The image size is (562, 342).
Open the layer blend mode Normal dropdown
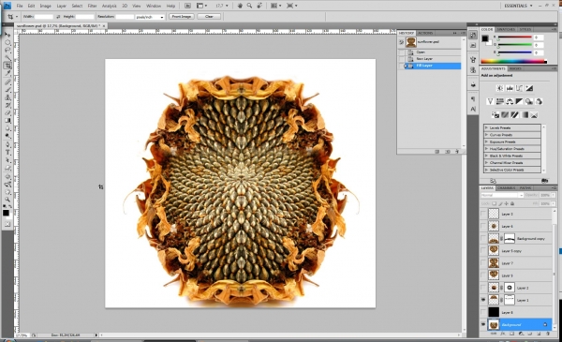click(x=502, y=195)
